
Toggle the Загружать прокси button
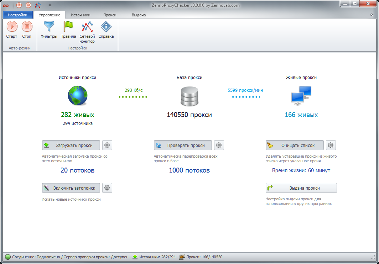[x=71, y=145]
